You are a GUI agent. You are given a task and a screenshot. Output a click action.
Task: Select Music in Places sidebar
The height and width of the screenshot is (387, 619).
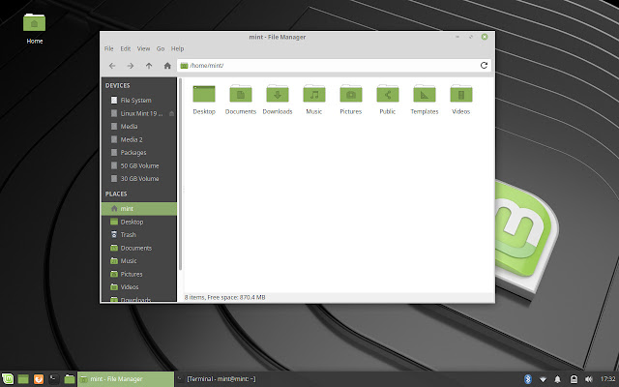(x=139, y=261)
